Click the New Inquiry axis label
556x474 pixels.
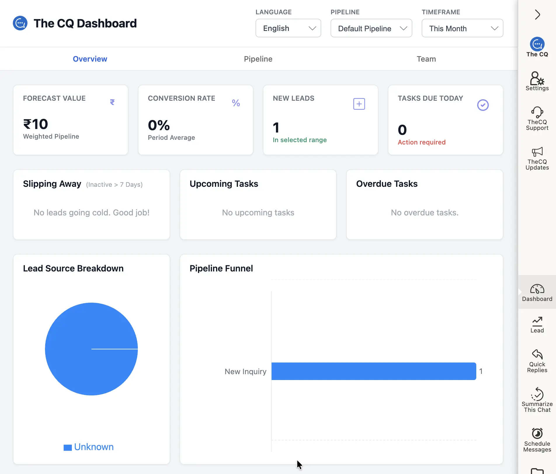pos(246,372)
